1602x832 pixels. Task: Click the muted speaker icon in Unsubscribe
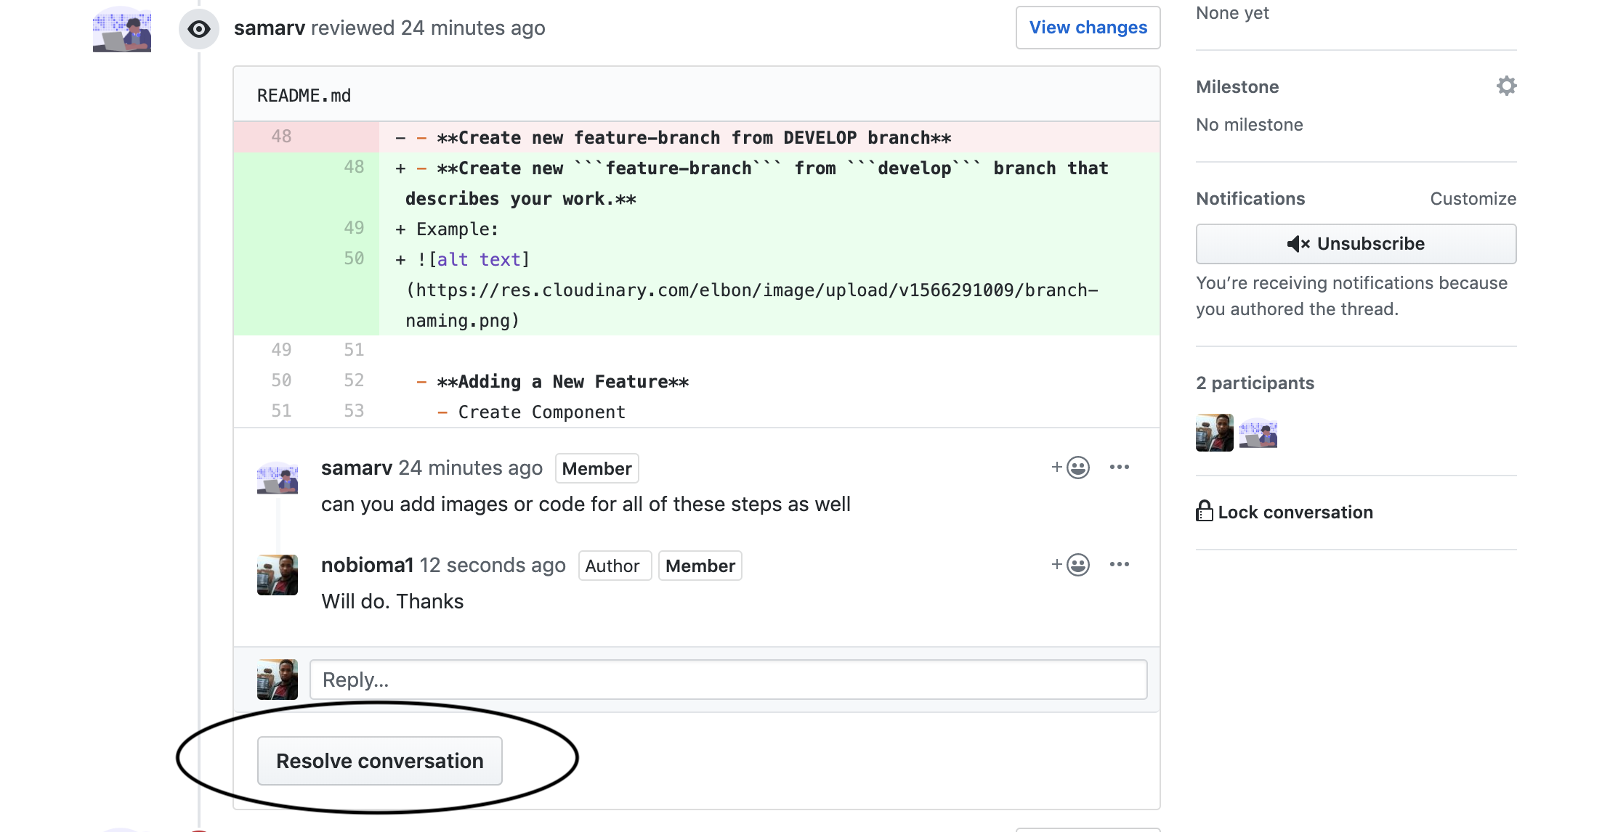pos(1298,244)
